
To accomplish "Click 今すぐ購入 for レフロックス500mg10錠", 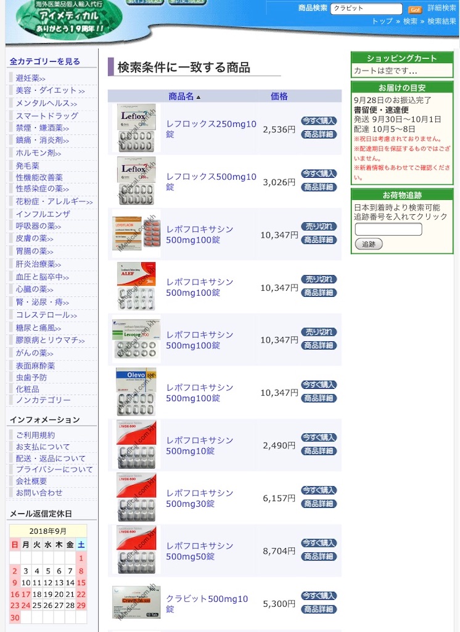I will [319, 173].
